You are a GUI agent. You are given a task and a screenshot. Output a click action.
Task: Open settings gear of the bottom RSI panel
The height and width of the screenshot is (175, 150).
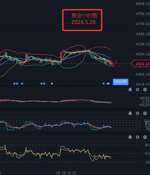(138, 137)
